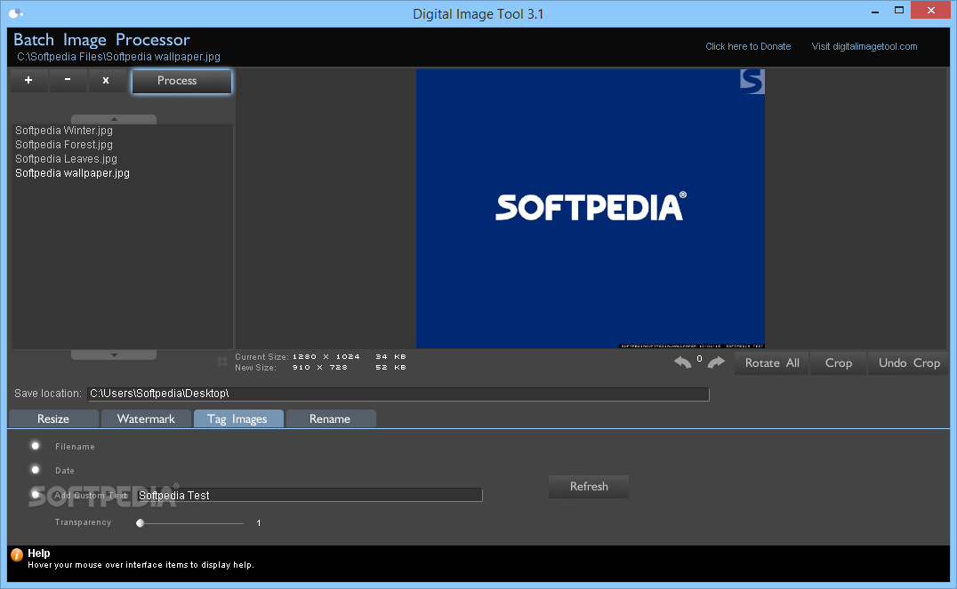
Task: Select Softpedia Winter.jpg in the list
Action: 64,131
